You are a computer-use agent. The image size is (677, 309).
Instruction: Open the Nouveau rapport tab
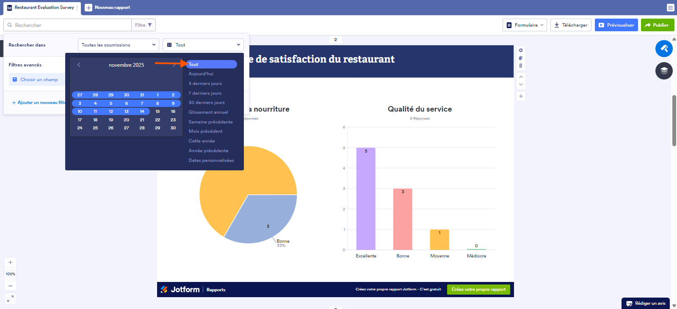tap(108, 8)
